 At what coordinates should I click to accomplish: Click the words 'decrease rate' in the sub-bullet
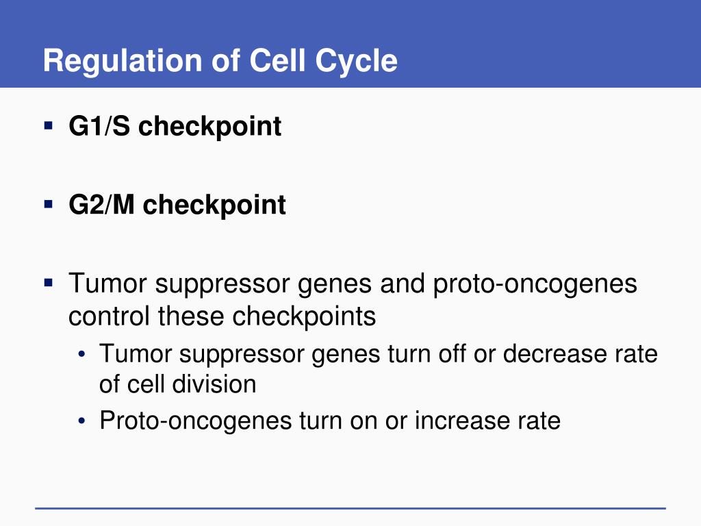pyautogui.click(x=581, y=354)
